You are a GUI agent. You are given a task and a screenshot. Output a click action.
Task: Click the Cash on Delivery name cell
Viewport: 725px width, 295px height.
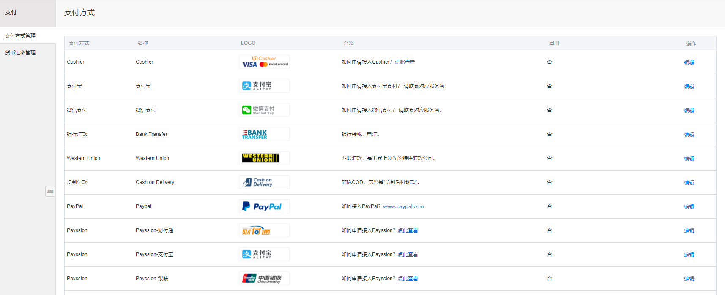pos(155,182)
